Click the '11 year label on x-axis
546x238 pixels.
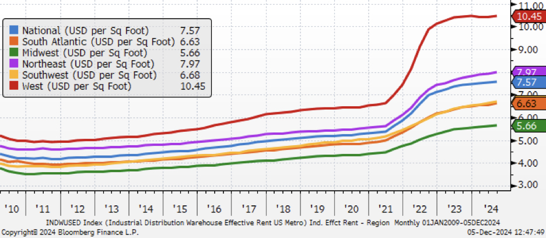43,209
